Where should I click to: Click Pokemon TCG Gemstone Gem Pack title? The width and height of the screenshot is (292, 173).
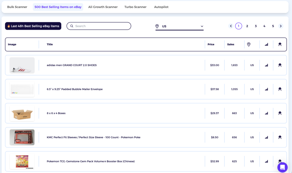tap(91, 161)
